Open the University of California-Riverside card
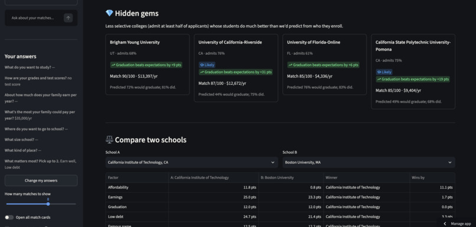This screenshot has height=227, width=476. [x=236, y=68]
